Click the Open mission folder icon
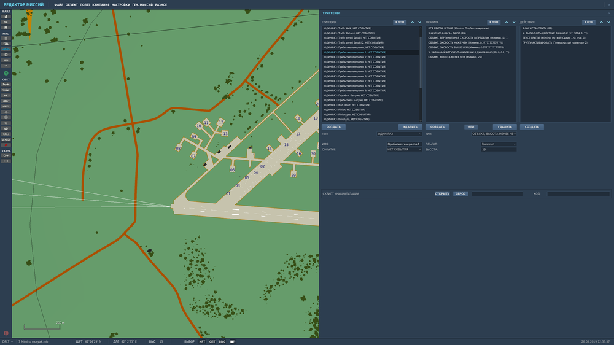Image resolution: width=614 pixels, height=345 pixels. tap(6, 22)
